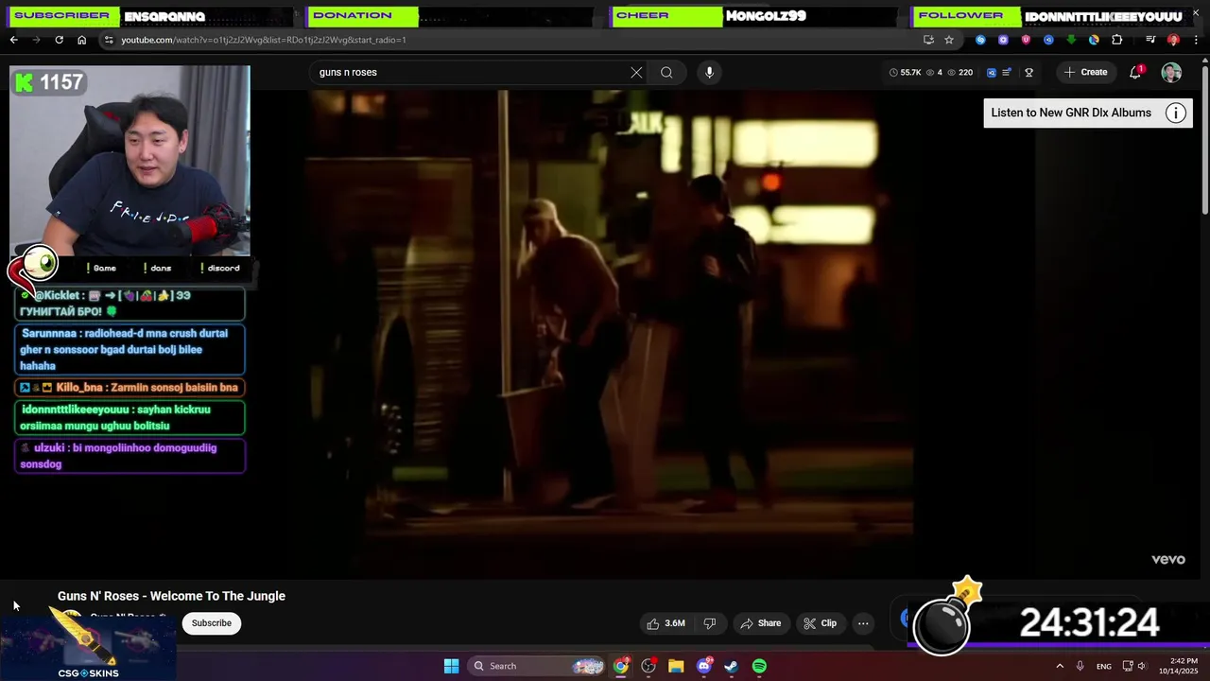
Task: Open the browser profile avatar
Action: [1173, 40]
